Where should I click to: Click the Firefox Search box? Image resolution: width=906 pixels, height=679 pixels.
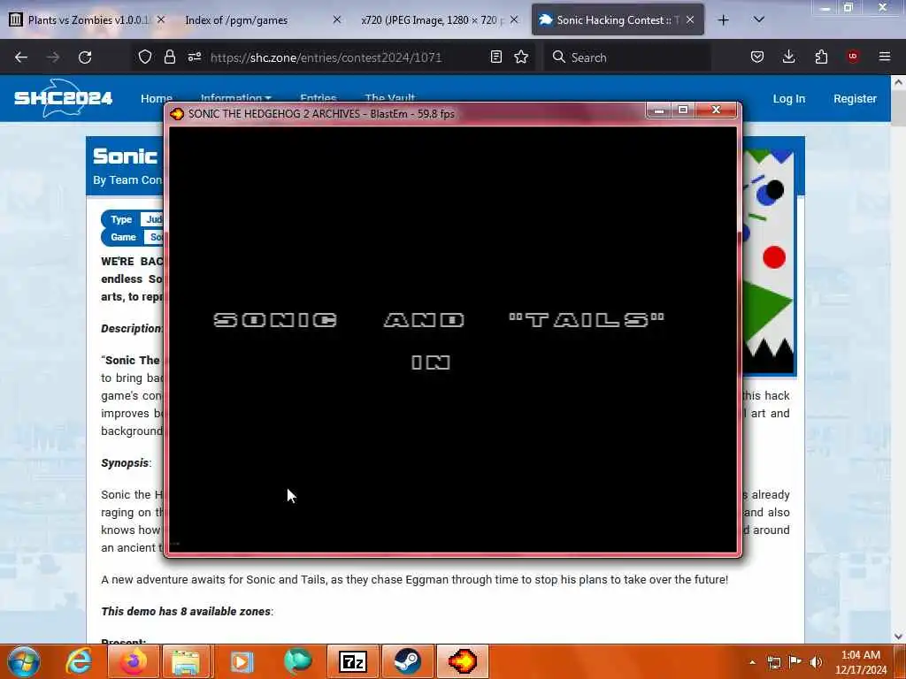[x=627, y=57]
